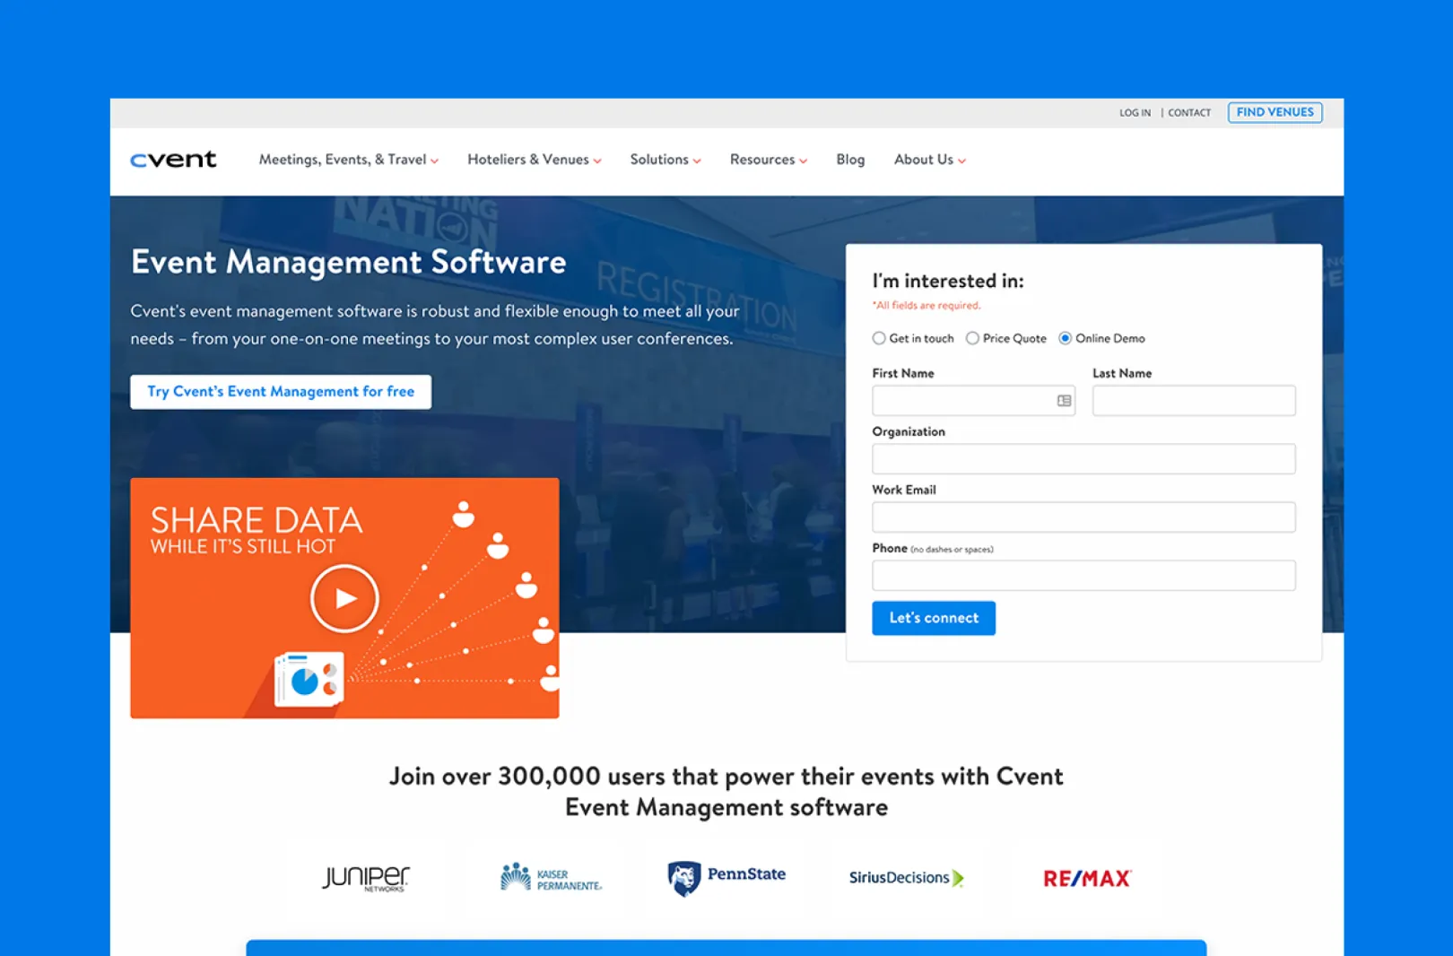Click Try Cvent's Event Management for free
1453x956 pixels.
pyautogui.click(x=281, y=392)
